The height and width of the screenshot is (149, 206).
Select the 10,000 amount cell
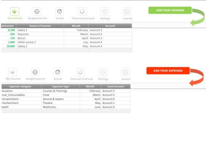pos(8,46)
